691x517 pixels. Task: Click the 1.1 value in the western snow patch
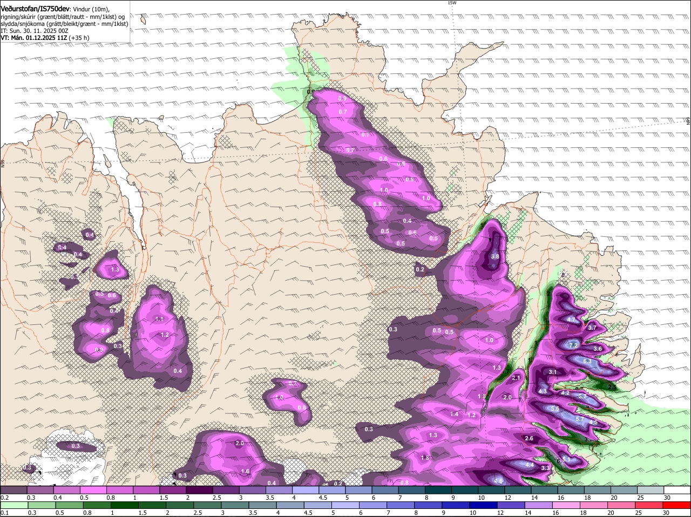[x=159, y=319]
